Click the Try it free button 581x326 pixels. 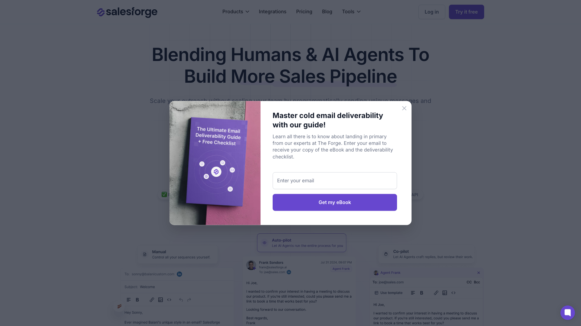[x=466, y=11]
